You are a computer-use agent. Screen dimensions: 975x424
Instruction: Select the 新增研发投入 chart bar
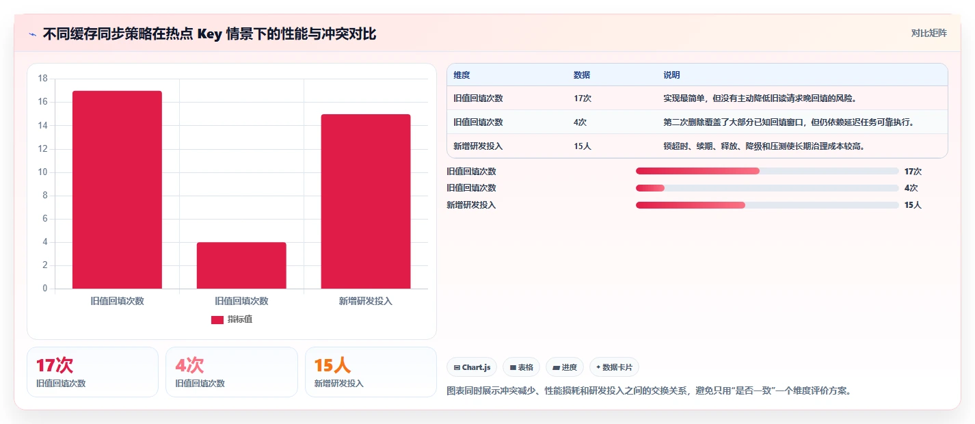366,201
